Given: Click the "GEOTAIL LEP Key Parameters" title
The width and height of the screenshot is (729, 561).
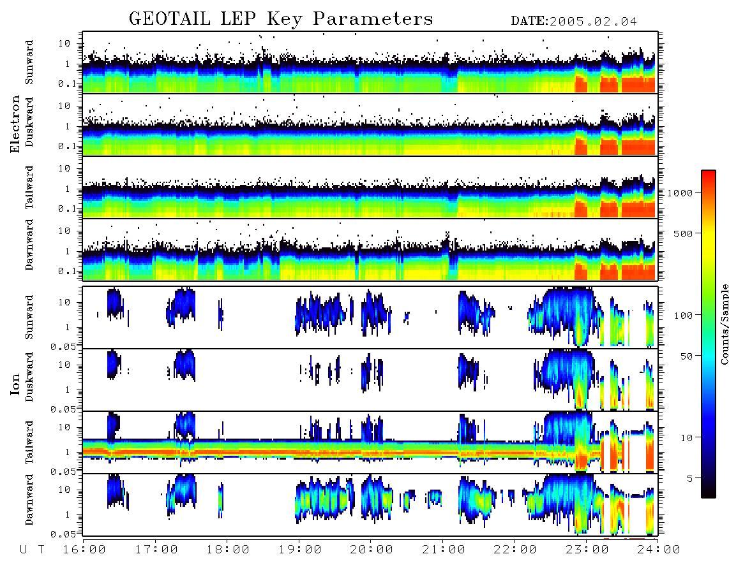Looking at the screenshot, I should pos(281,19).
